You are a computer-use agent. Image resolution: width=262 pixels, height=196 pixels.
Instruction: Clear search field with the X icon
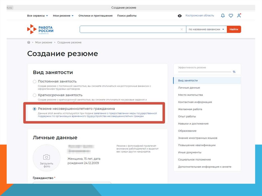point(182,29)
